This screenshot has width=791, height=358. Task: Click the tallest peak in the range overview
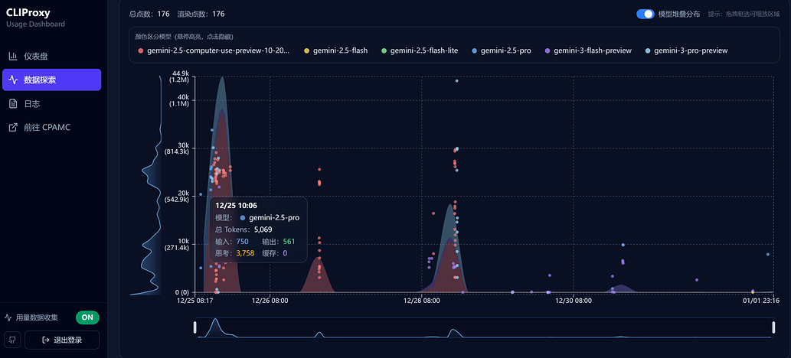point(216,321)
